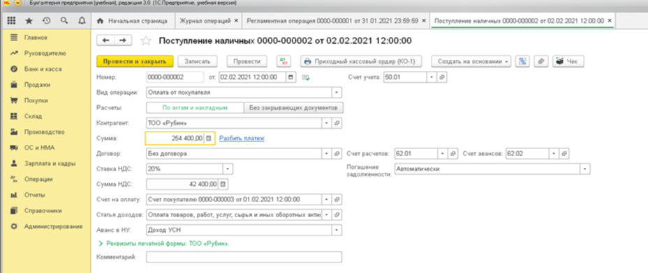Close the Регламентная операция tab
This screenshot has width=648, height=273.
point(424,21)
